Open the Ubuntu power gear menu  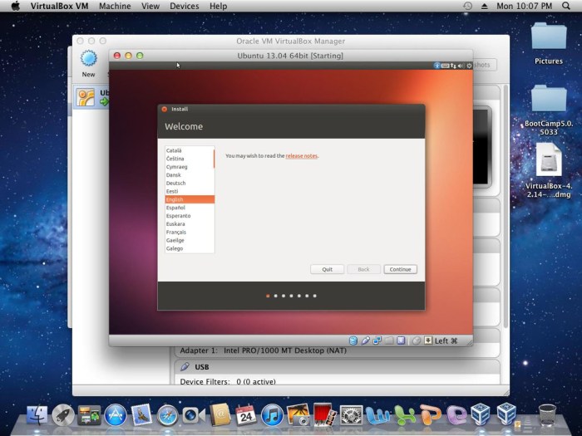pyautogui.click(x=468, y=65)
